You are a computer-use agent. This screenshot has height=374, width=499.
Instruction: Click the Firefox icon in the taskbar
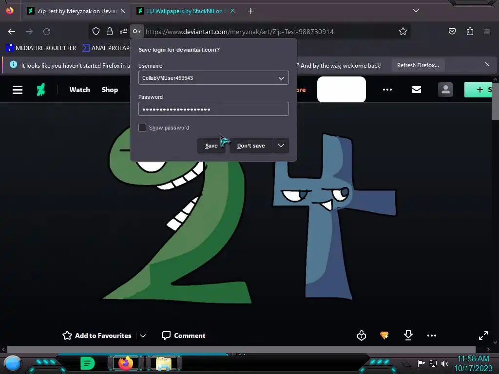tap(125, 363)
